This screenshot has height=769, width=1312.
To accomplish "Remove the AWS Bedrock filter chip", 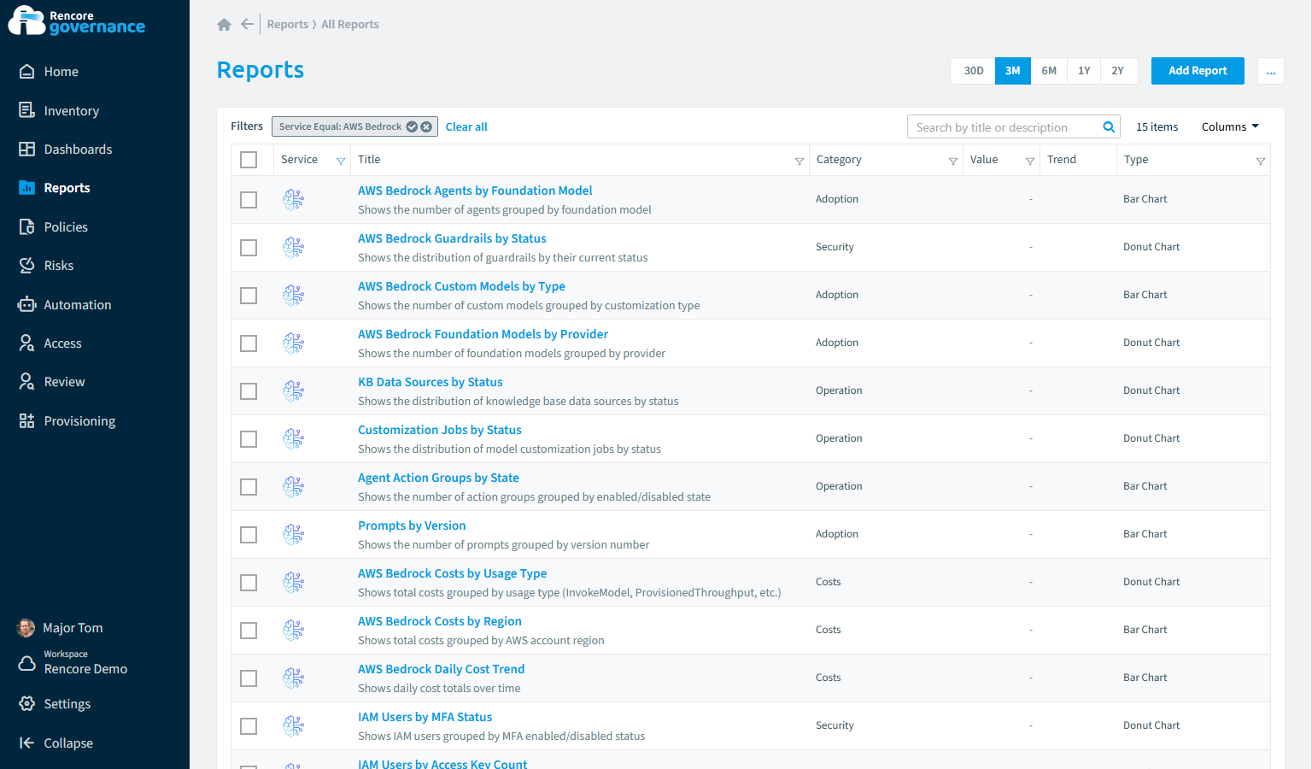I will pos(426,126).
